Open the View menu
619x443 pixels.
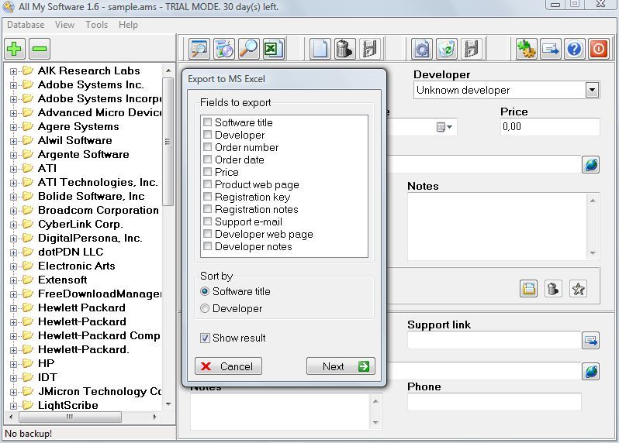coord(64,25)
